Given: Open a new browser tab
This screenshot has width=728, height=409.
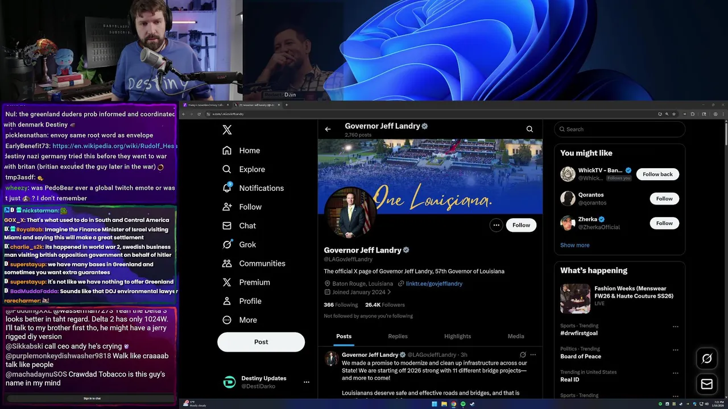Looking at the screenshot, I should pyautogui.click(x=286, y=105).
